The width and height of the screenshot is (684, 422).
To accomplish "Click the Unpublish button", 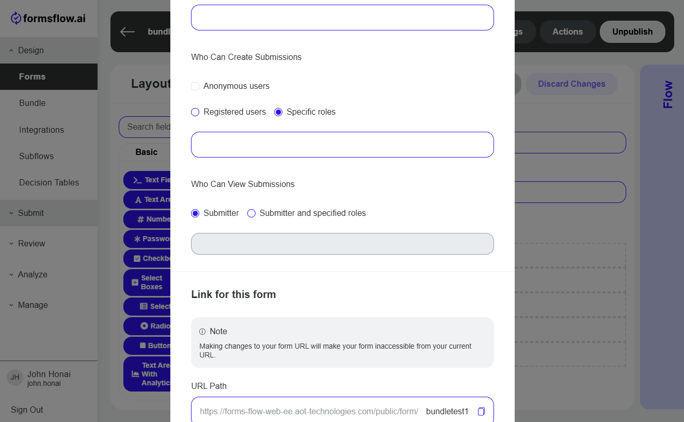I will [x=632, y=32].
